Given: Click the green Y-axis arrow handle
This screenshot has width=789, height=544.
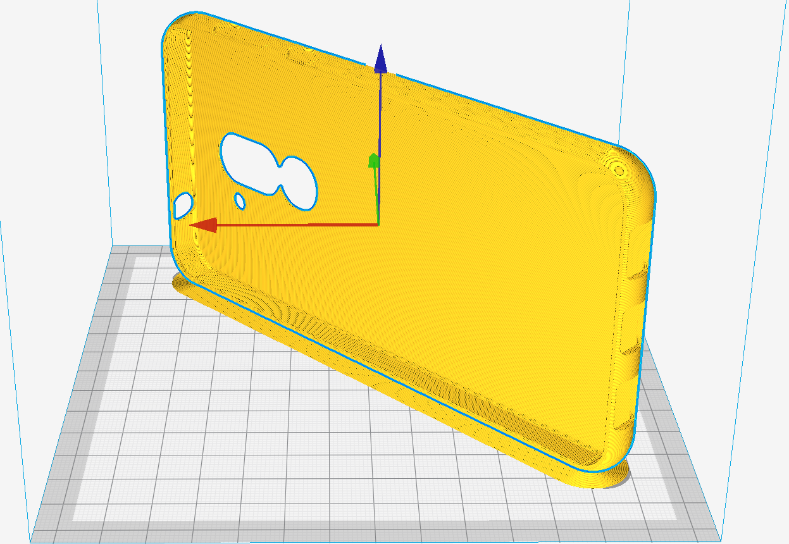Looking at the screenshot, I should click(x=373, y=161).
